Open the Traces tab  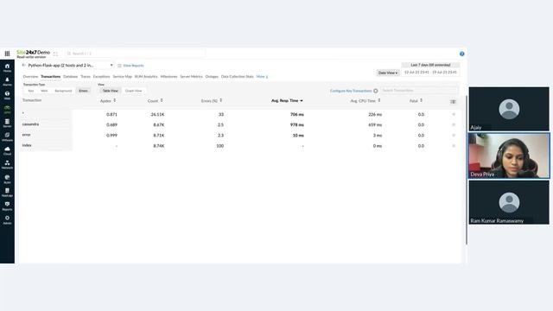86,77
